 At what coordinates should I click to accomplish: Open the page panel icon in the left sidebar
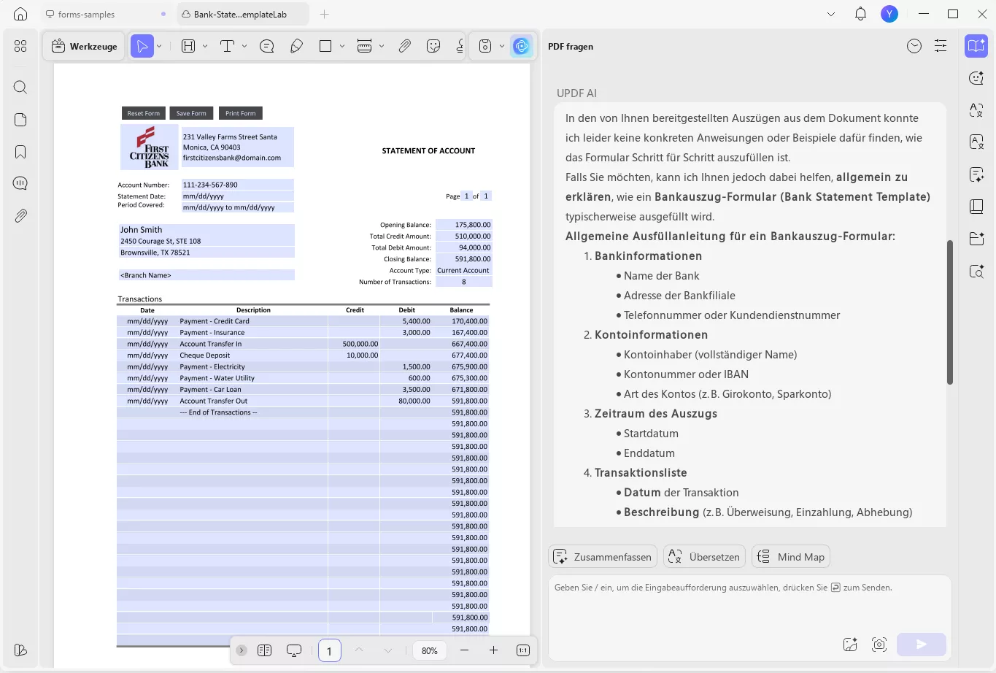pos(20,120)
